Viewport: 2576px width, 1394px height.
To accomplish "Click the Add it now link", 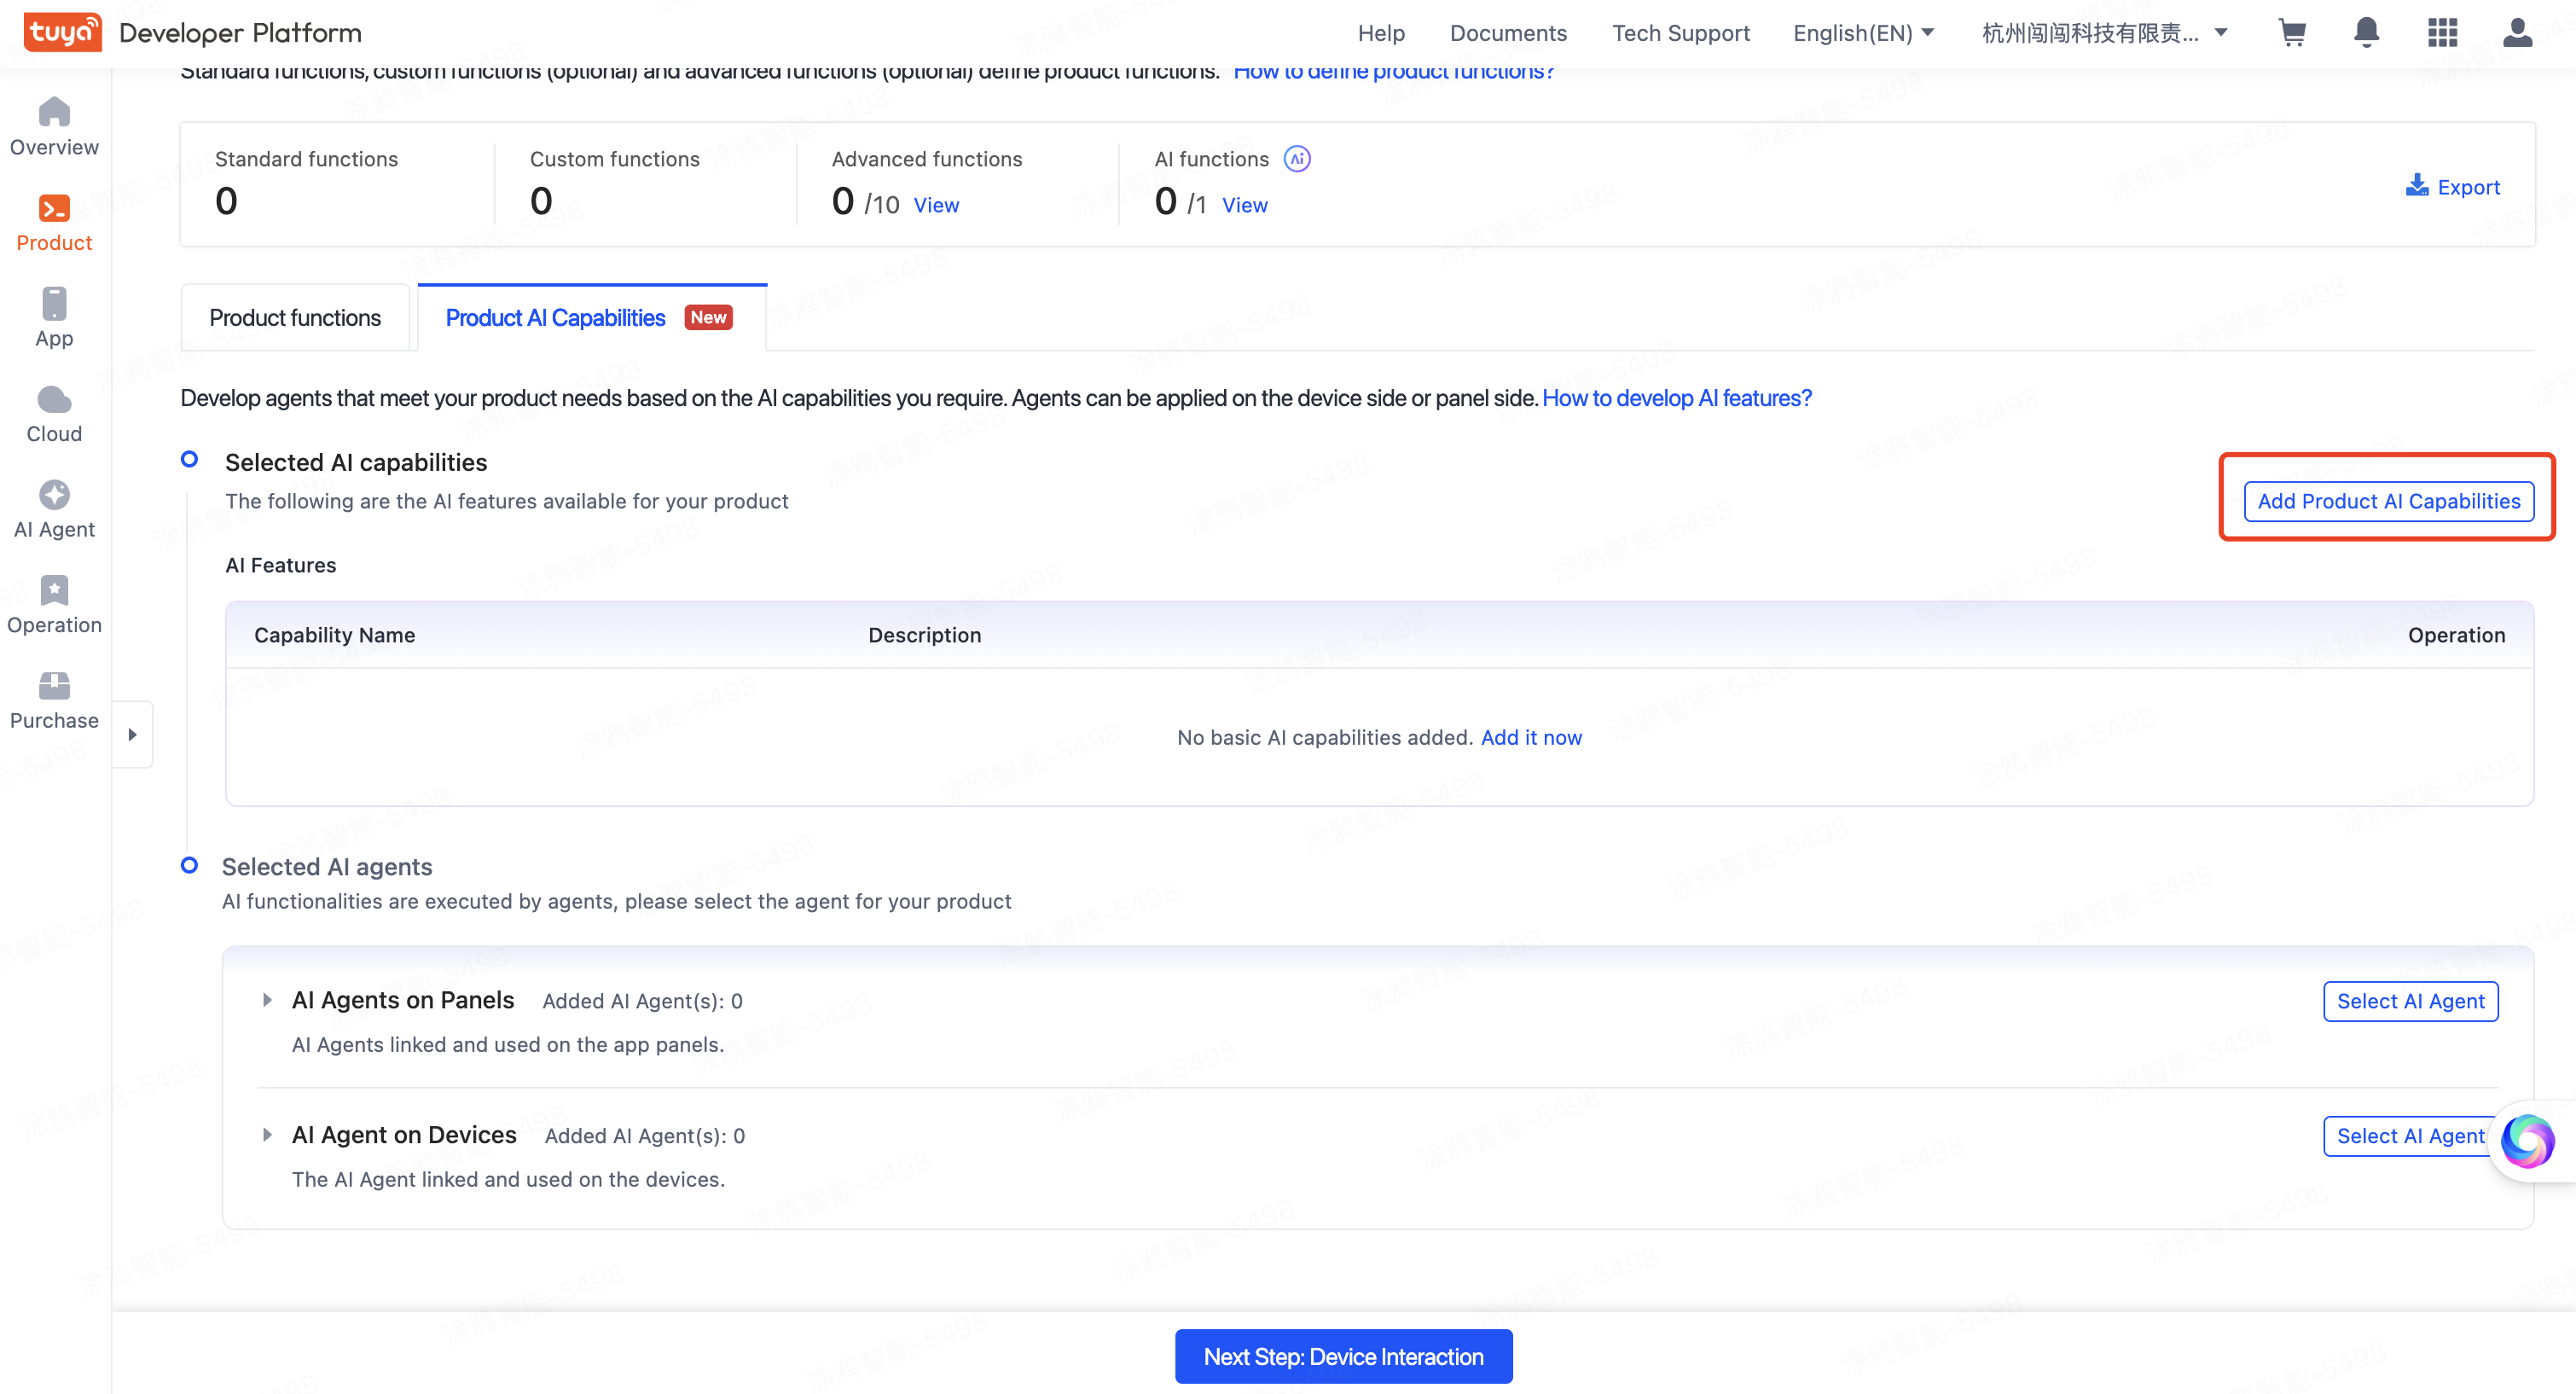I will pos(1531,738).
